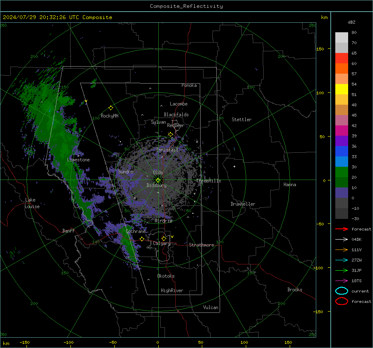Select the yellow 54 dBZ color swatch
373x348 pixels.
pyautogui.click(x=342, y=89)
